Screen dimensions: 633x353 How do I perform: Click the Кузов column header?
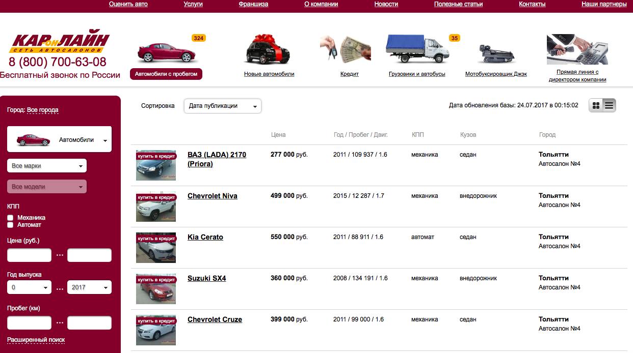point(468,135)
